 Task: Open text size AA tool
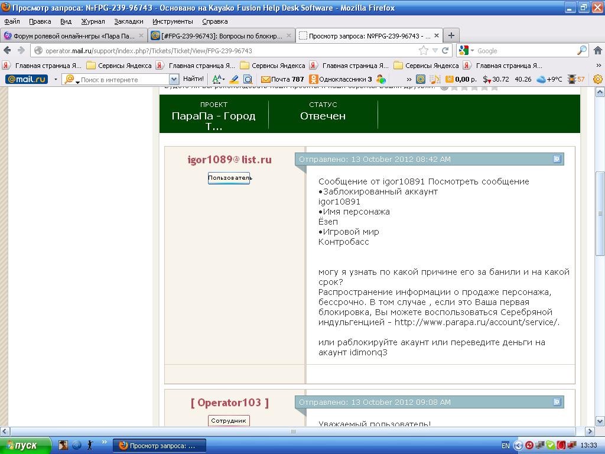coord(217,79)
